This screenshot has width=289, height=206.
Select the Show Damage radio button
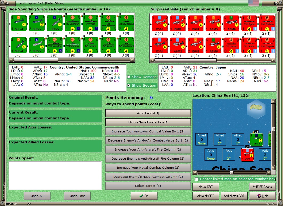point(129,77)
